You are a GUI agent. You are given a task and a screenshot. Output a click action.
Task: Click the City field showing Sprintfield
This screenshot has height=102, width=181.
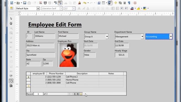40,55
